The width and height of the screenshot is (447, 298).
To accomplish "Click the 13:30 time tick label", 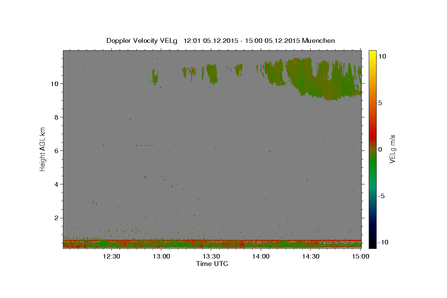I will click(x=211, y=256).
